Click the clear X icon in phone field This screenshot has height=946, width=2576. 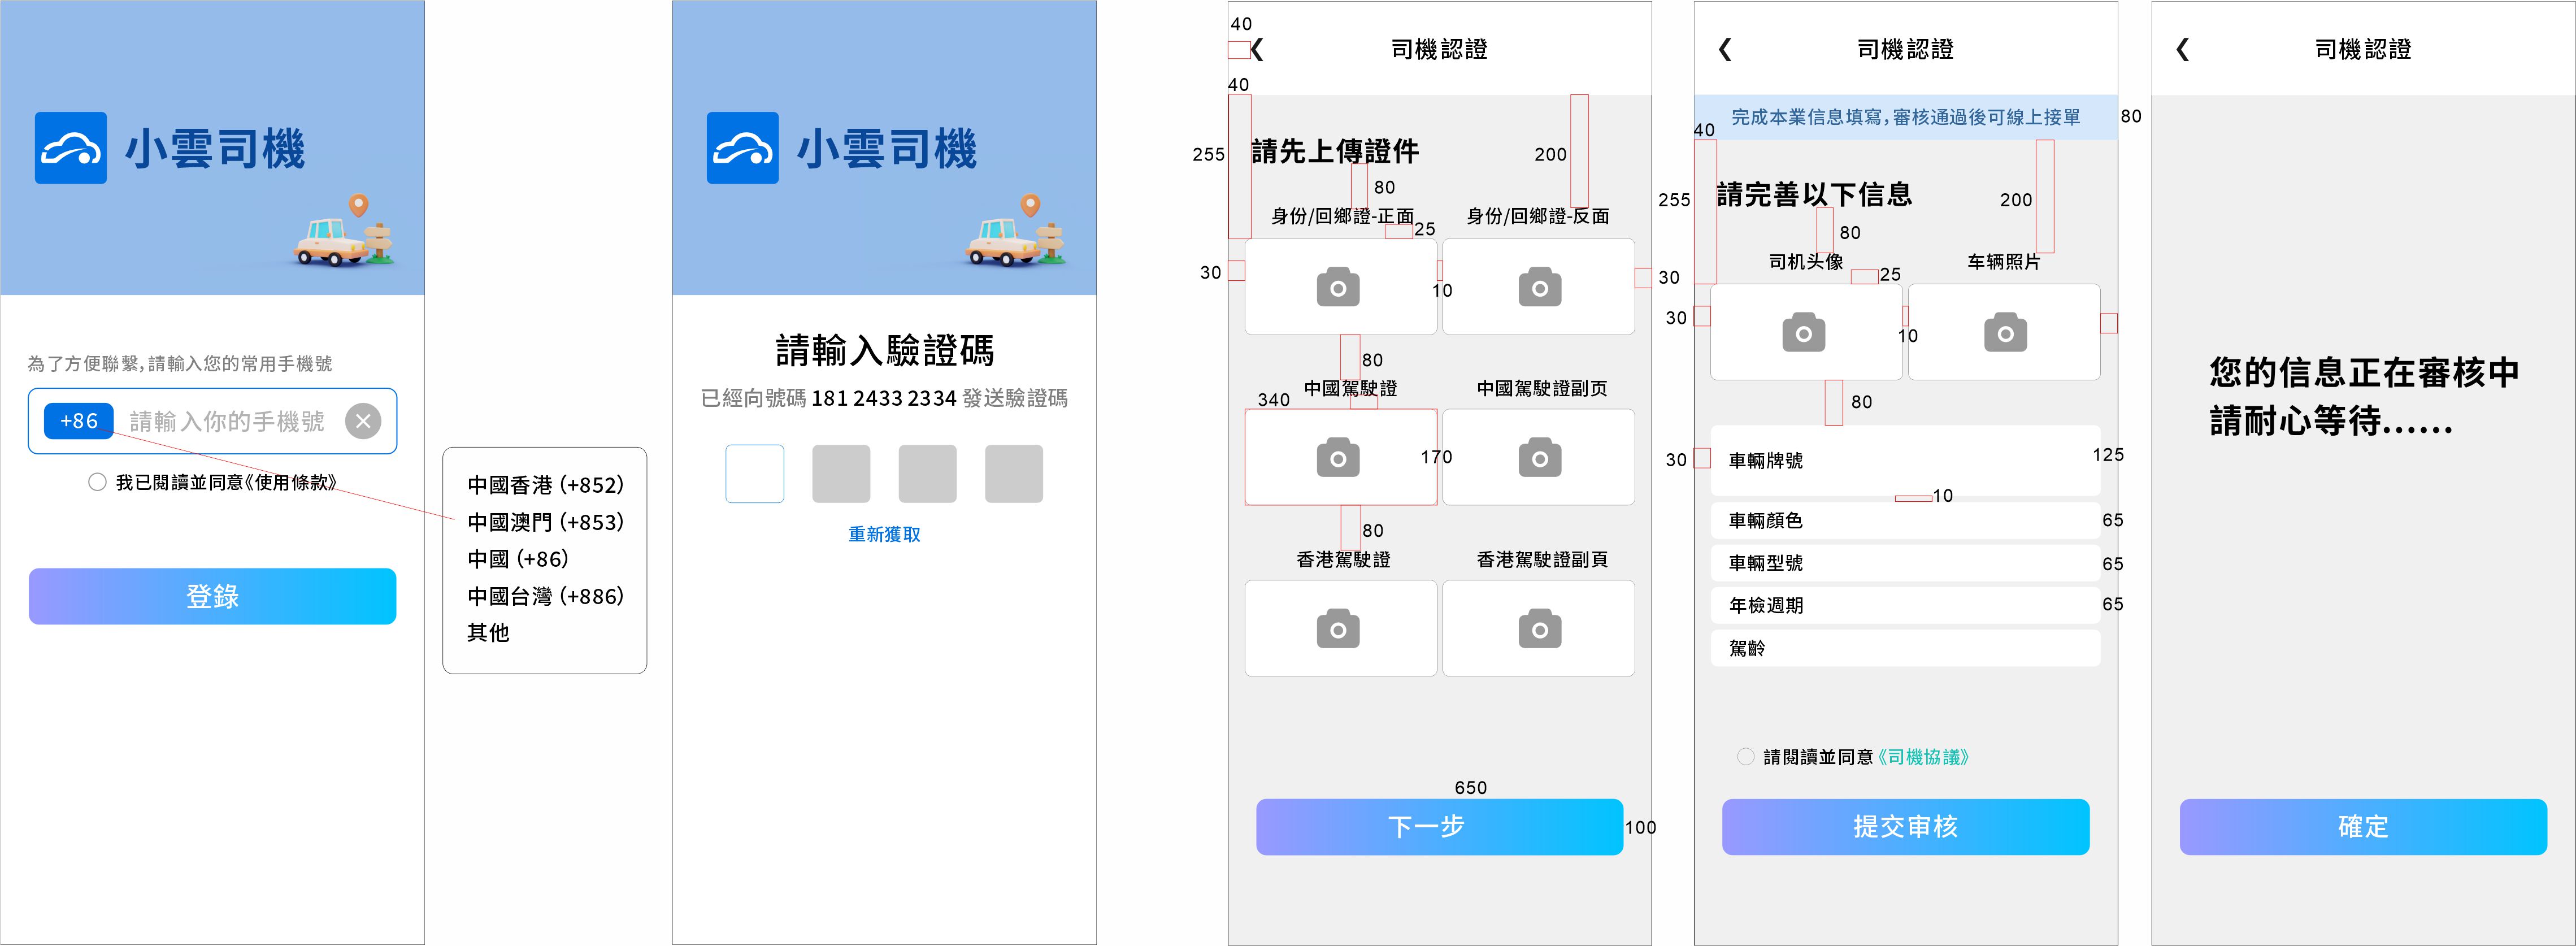tap(363, 421)
